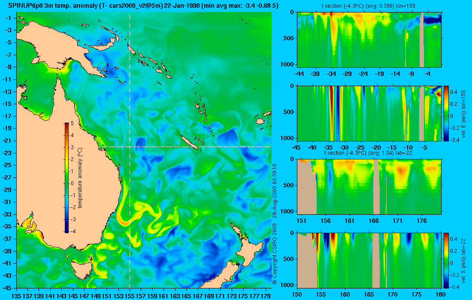The height and width of the screenshot is (300, 472).
Task: Click '179' on the main map longitude axis
Action: coord(266,296)
